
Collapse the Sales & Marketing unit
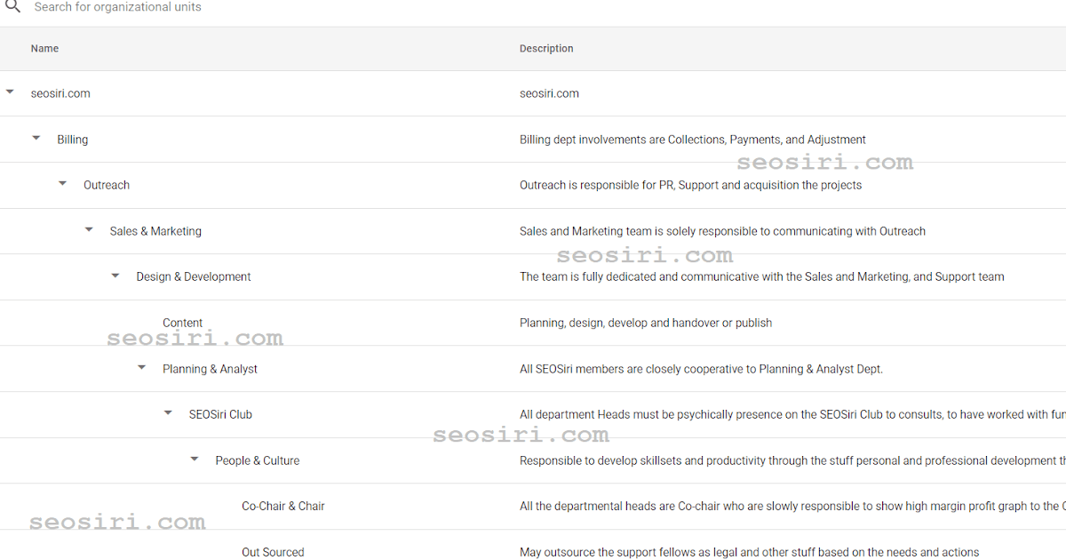point(88,228)
